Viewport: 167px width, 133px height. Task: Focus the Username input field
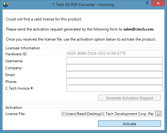(114, 61)
